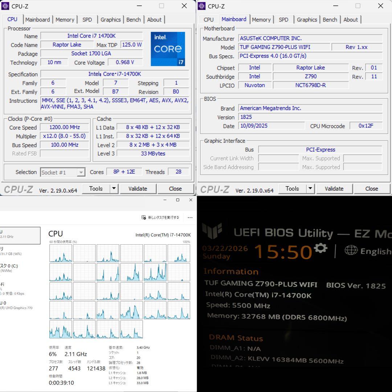Click the Manufacturer value 'ASUSTeK COMPUTER INC.'
392x392 pixels.
click(x=310, y=38)
